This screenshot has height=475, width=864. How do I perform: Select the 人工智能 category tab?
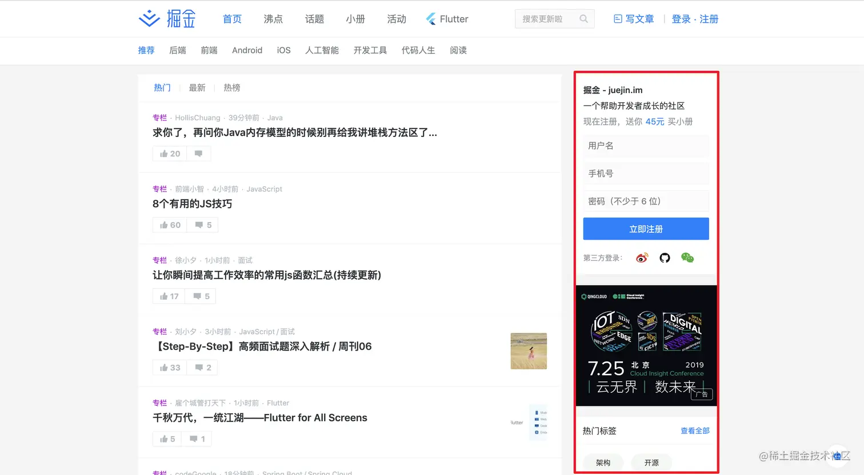click(x=322, y=50)
